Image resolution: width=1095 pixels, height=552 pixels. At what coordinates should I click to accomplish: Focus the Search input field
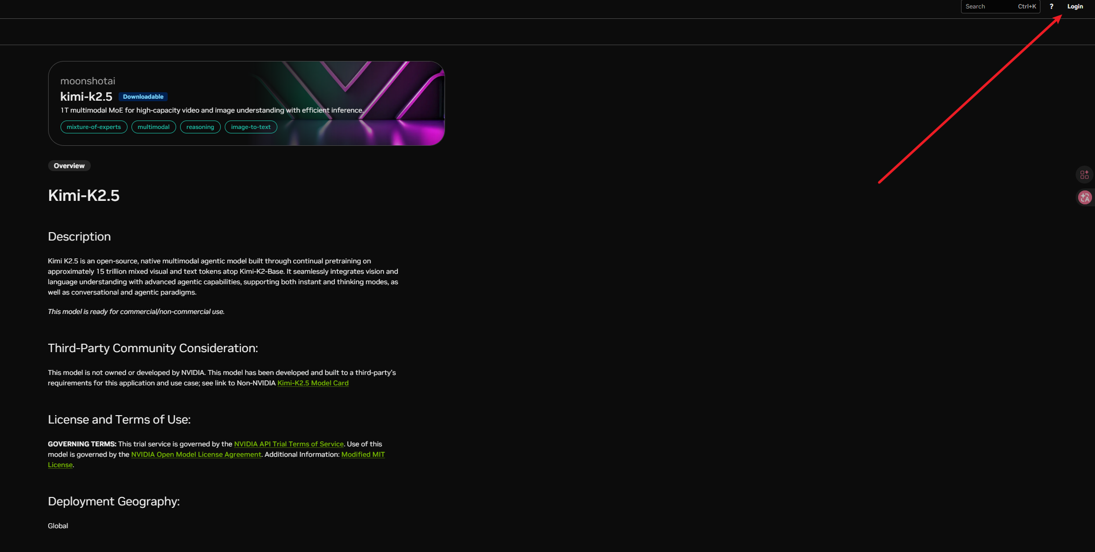coord(1000,6)
